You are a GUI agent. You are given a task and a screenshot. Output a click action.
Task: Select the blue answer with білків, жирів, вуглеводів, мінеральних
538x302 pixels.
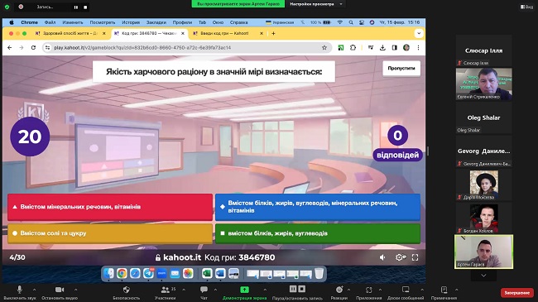pyautogui.click(x=318, y=207)
